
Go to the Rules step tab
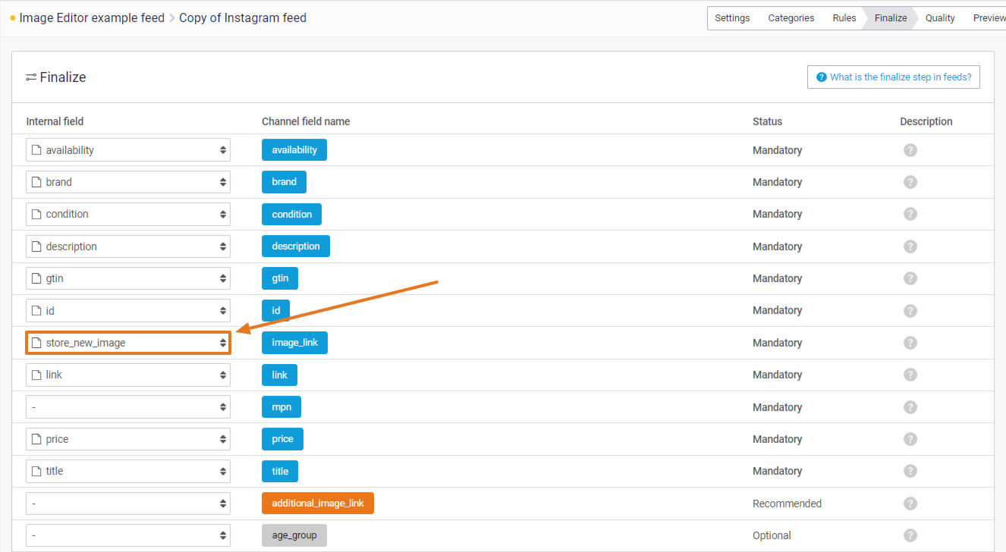[844, 18]
